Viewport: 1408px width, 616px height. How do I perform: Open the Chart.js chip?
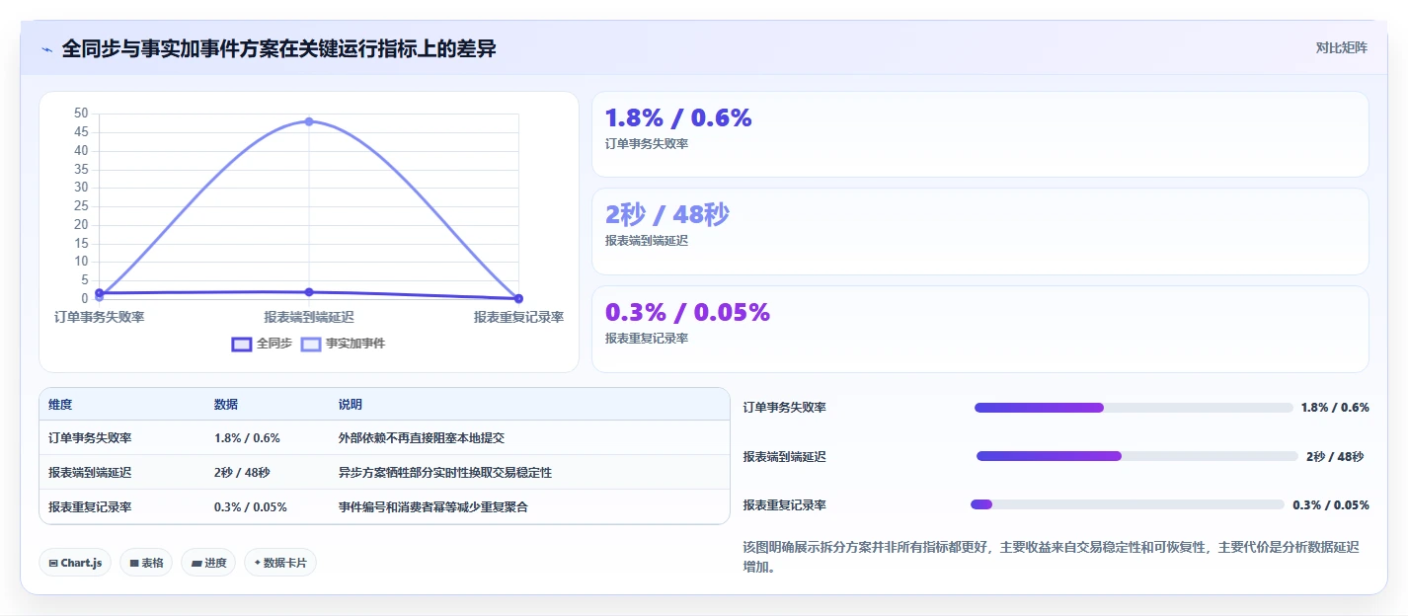click(x=76, y=563)
